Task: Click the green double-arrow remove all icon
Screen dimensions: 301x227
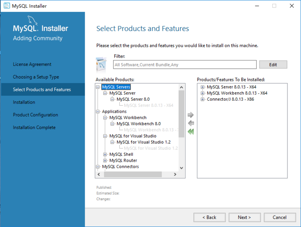Action: [190, 132]
